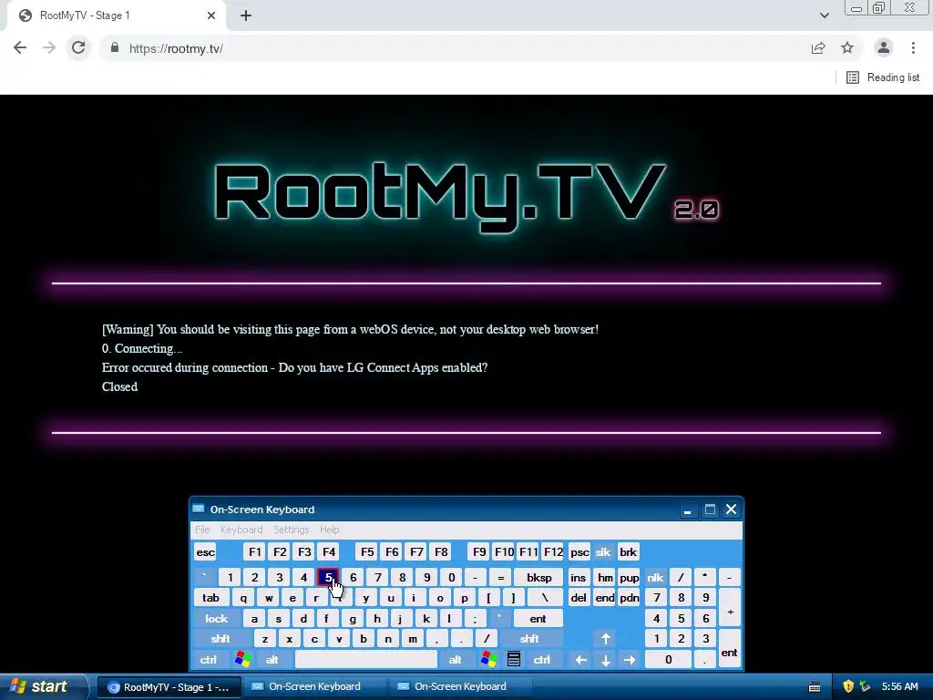Select the first On-Screen Keyboard taskbar item
The height and width of the screenshot is (700, 933).
pos(314,687)
